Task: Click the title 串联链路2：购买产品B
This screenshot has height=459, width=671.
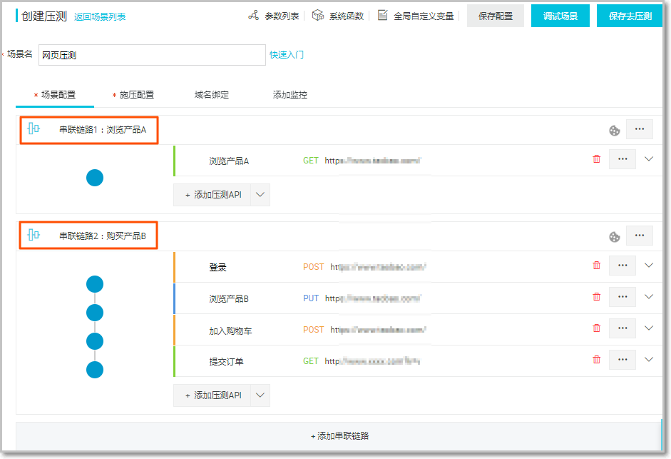Action: pos(103,236)
